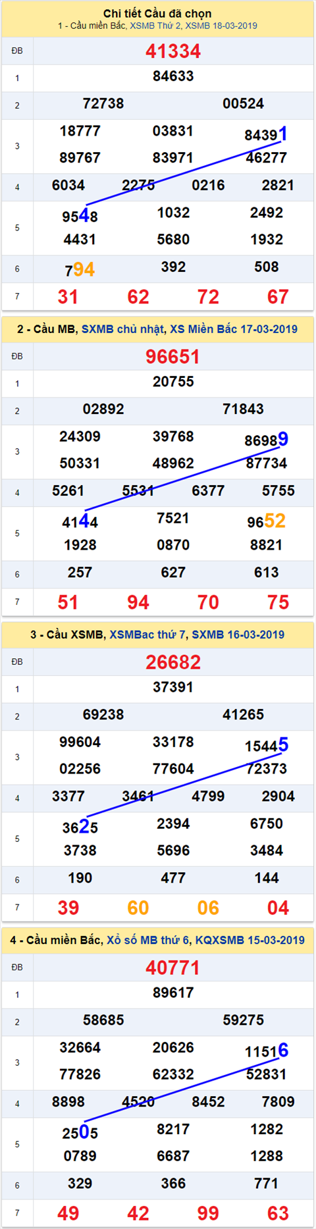
Task: Click fifth prize number 6687
Action: [173, 1156]
